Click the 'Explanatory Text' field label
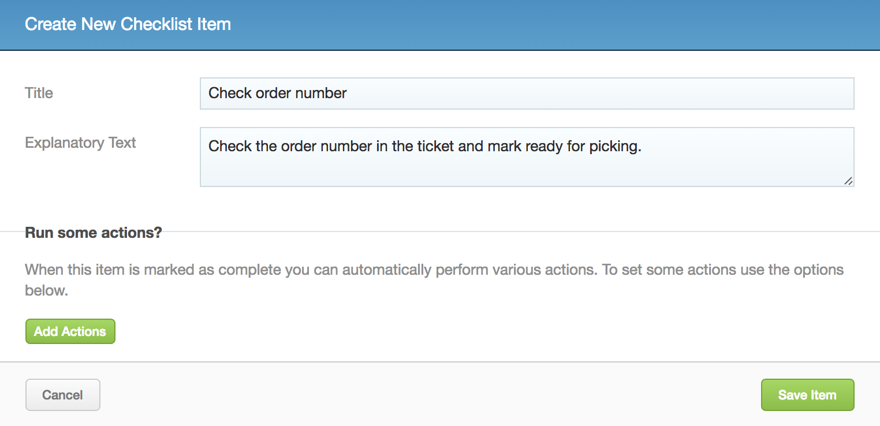Image resolution: width=880 pixels, height=426 pixels. pyautogui.click(x=80, y=143)
